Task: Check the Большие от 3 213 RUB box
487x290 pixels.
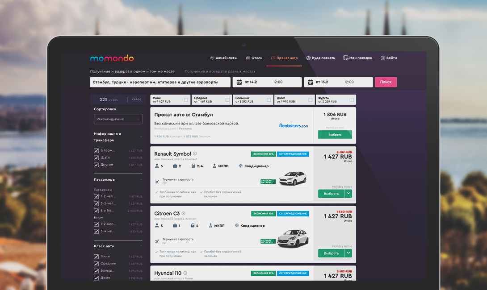Action: tap(269, 100)
